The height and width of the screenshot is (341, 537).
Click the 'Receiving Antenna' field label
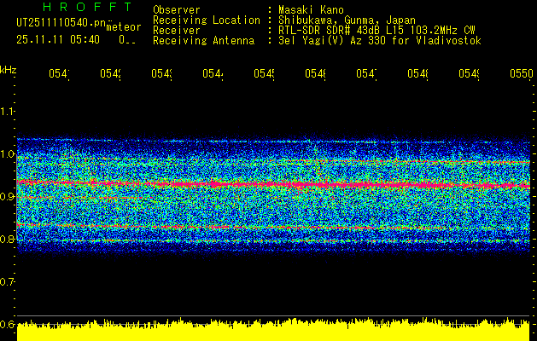tap(203, 40)
